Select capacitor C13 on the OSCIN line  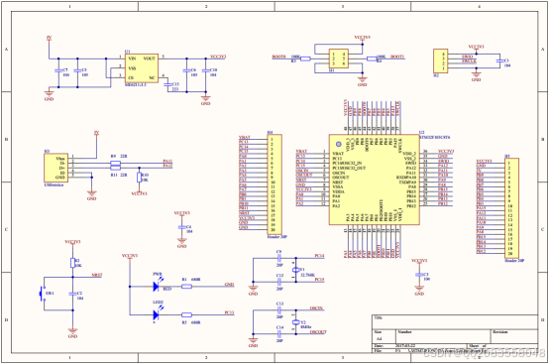pyautogui.click(x=279, y=310)
